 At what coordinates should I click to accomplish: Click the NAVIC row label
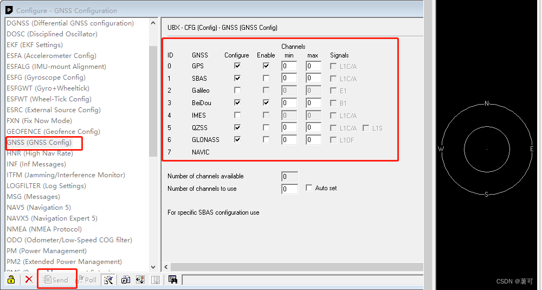coord(201,152)
